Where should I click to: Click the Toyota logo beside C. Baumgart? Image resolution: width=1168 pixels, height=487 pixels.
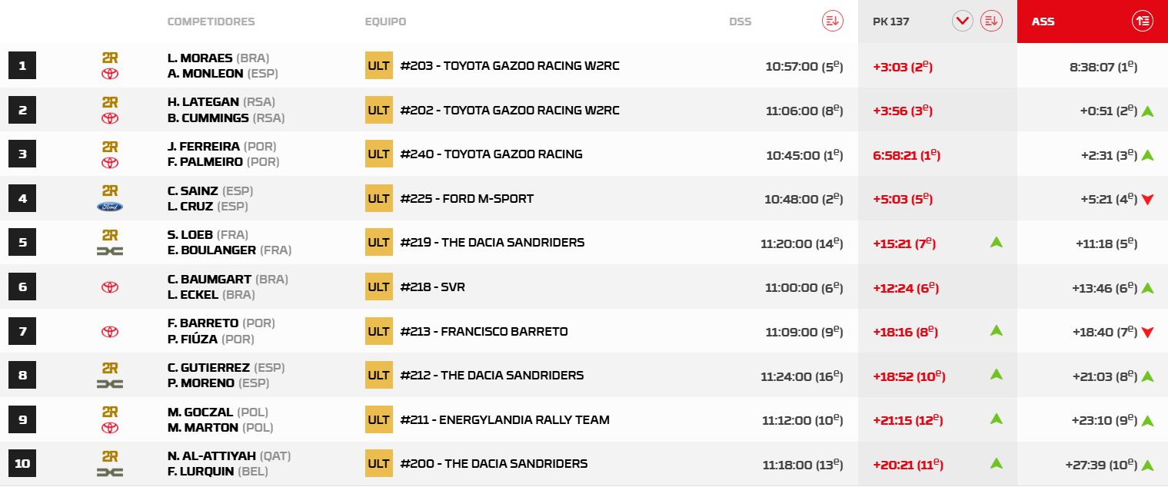coord(110,287)
